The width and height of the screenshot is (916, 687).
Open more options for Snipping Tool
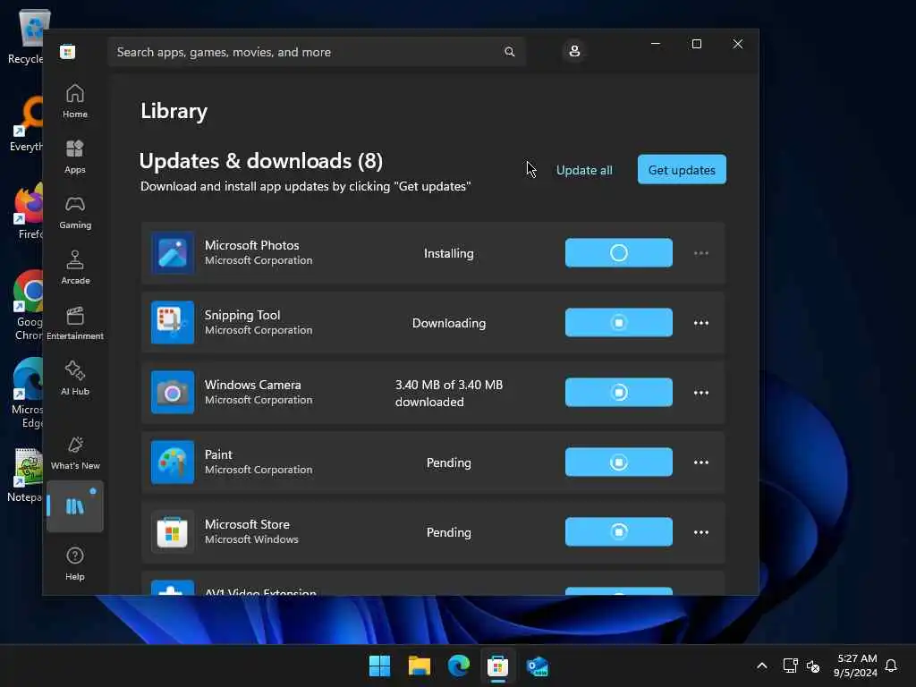point(701,322)
